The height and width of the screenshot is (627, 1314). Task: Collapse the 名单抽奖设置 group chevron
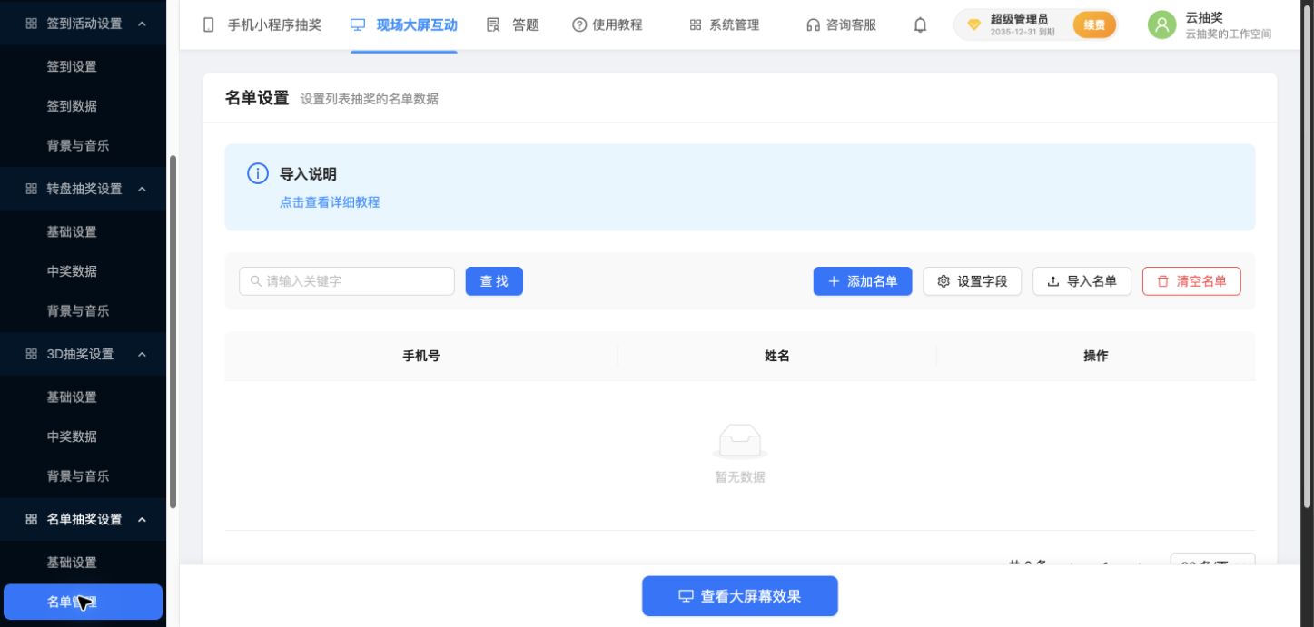click(142, 519)
